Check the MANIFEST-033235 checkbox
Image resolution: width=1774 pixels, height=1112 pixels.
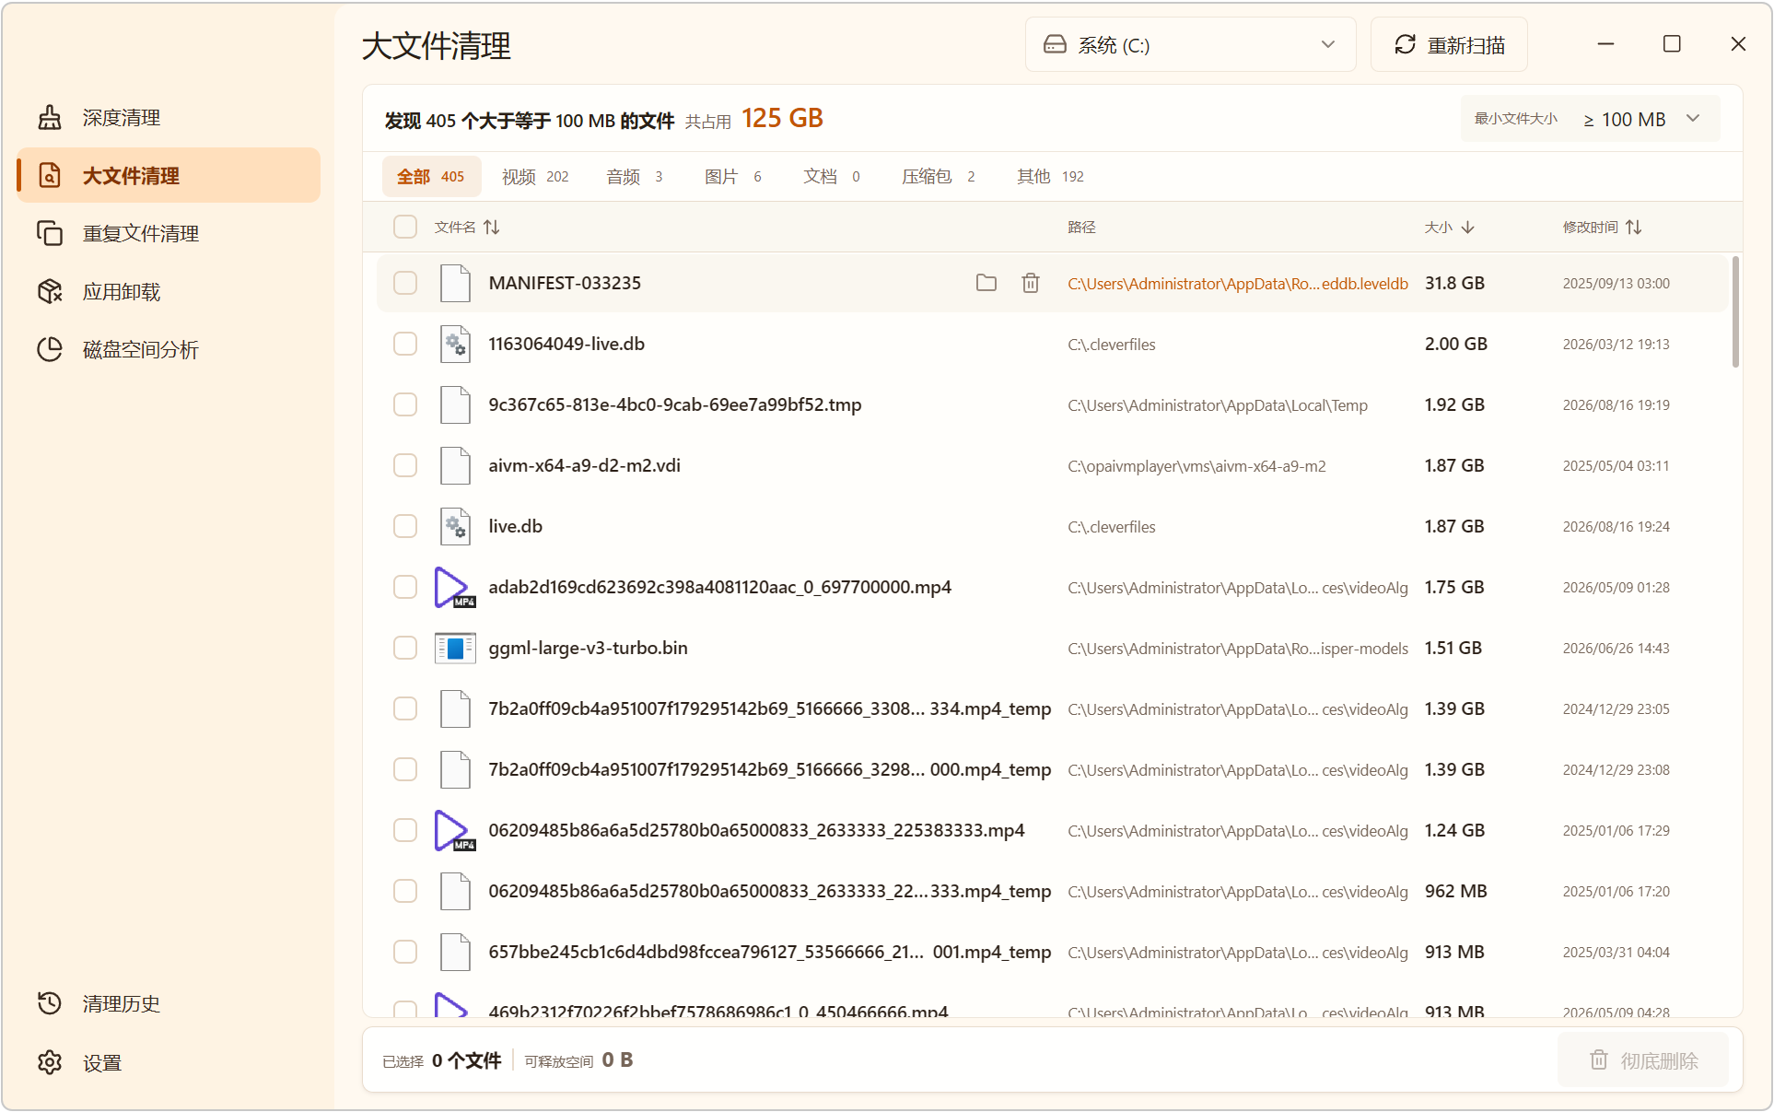[405, 283]
